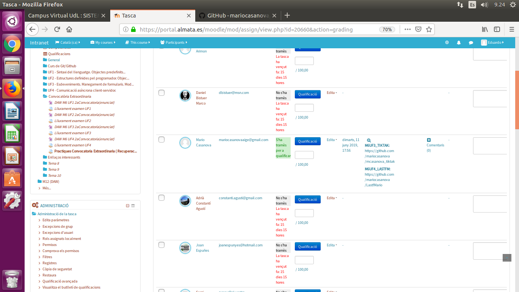Image resolution: width=519 pixels, height=292 pixels.
Task: Open Edita menu for Daniel Bistuer
Action: tap(332, 93)
